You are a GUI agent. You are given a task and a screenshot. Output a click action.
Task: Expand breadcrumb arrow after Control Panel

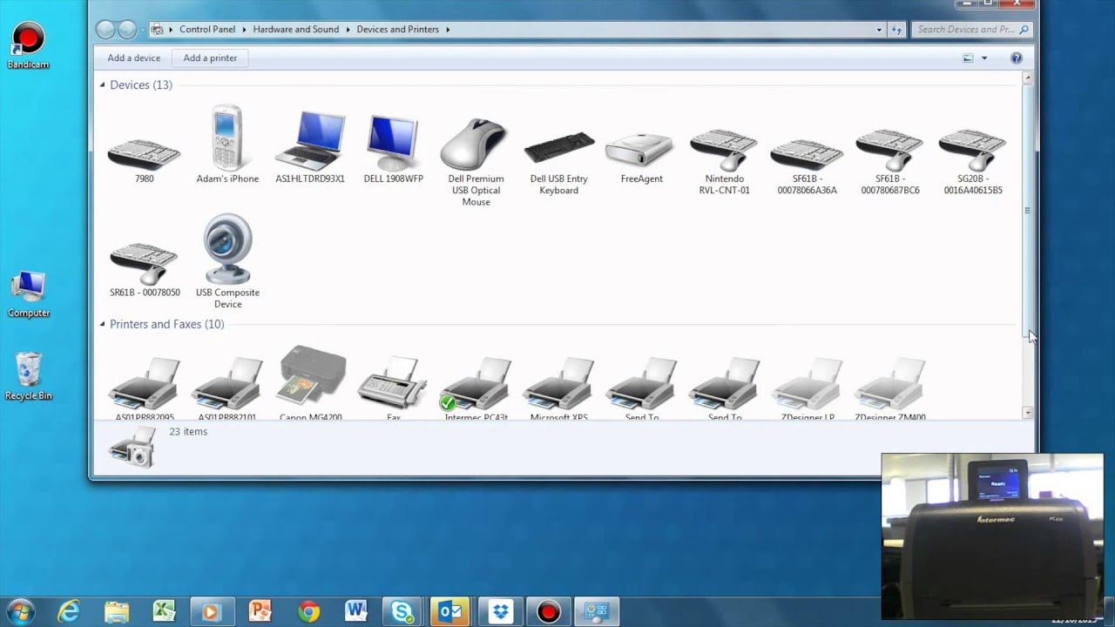[x=244, y=30]
